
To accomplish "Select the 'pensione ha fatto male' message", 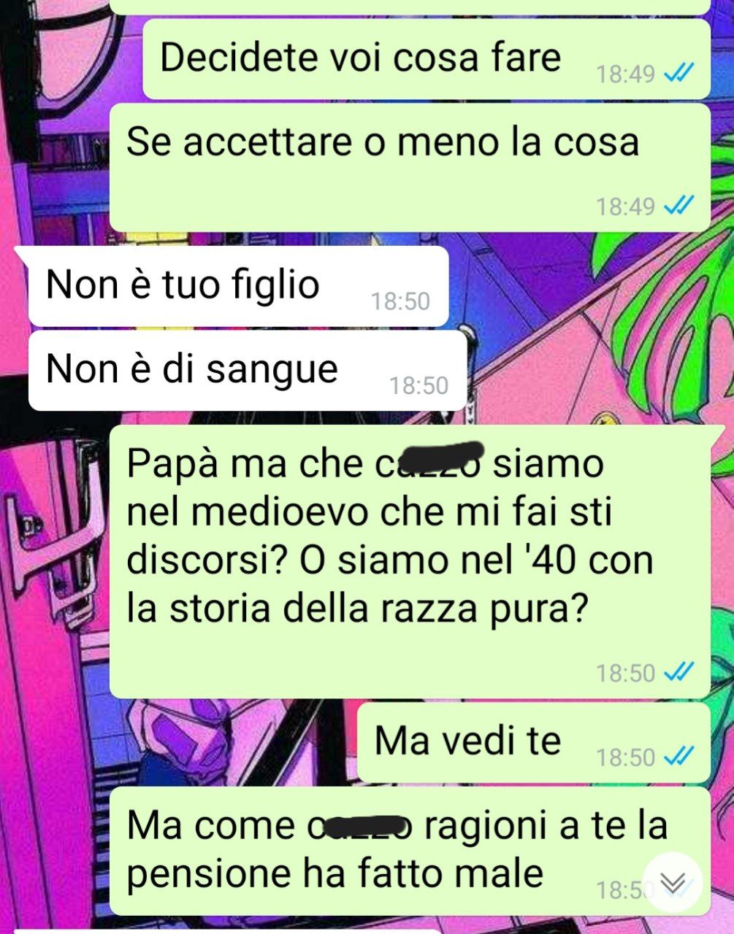I will click(410, 851).
